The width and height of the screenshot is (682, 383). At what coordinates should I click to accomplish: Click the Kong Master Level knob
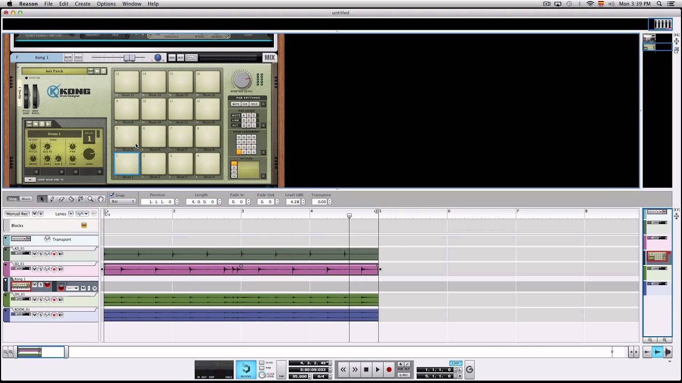click(241, 80)
